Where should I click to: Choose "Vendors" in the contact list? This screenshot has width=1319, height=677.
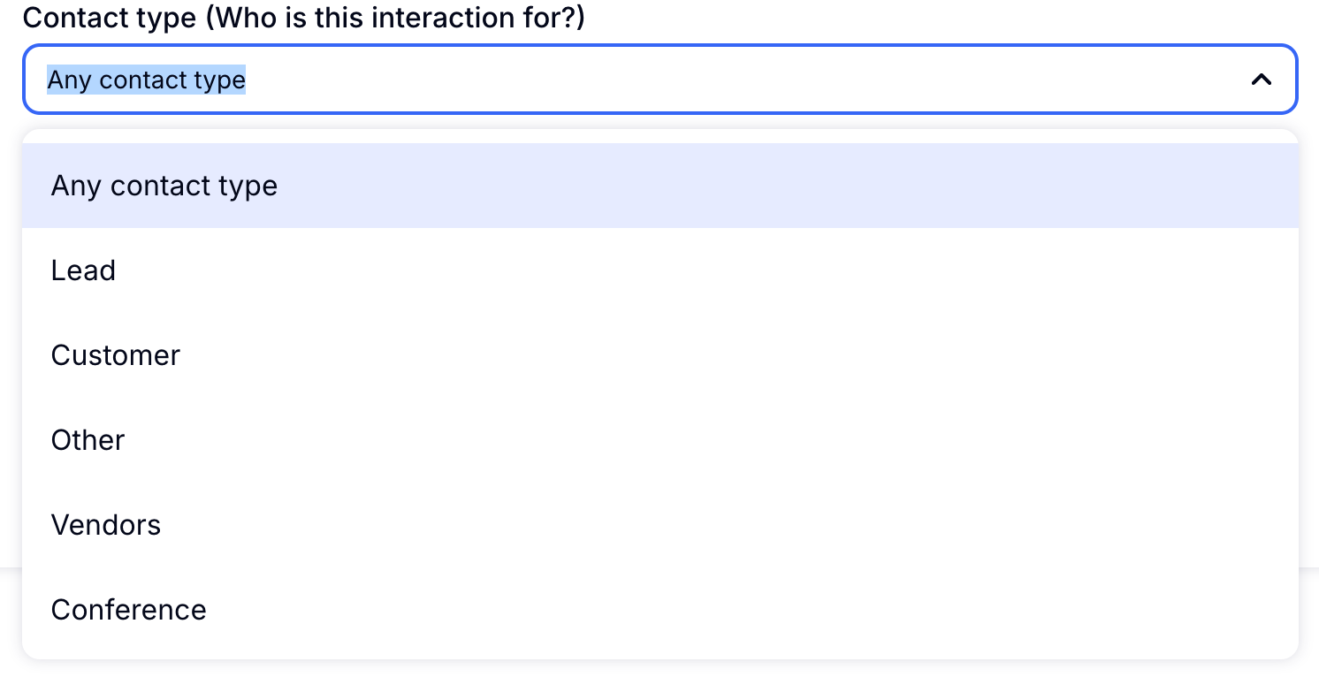coord(106,525)
